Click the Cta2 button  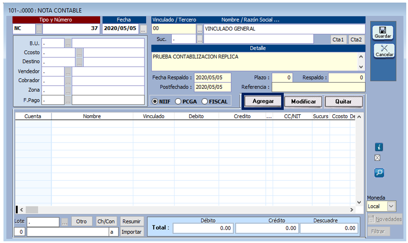(356, 39)
